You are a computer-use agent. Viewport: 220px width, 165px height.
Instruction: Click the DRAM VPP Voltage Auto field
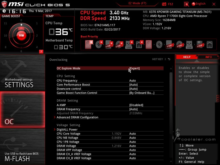click(133, 150)
